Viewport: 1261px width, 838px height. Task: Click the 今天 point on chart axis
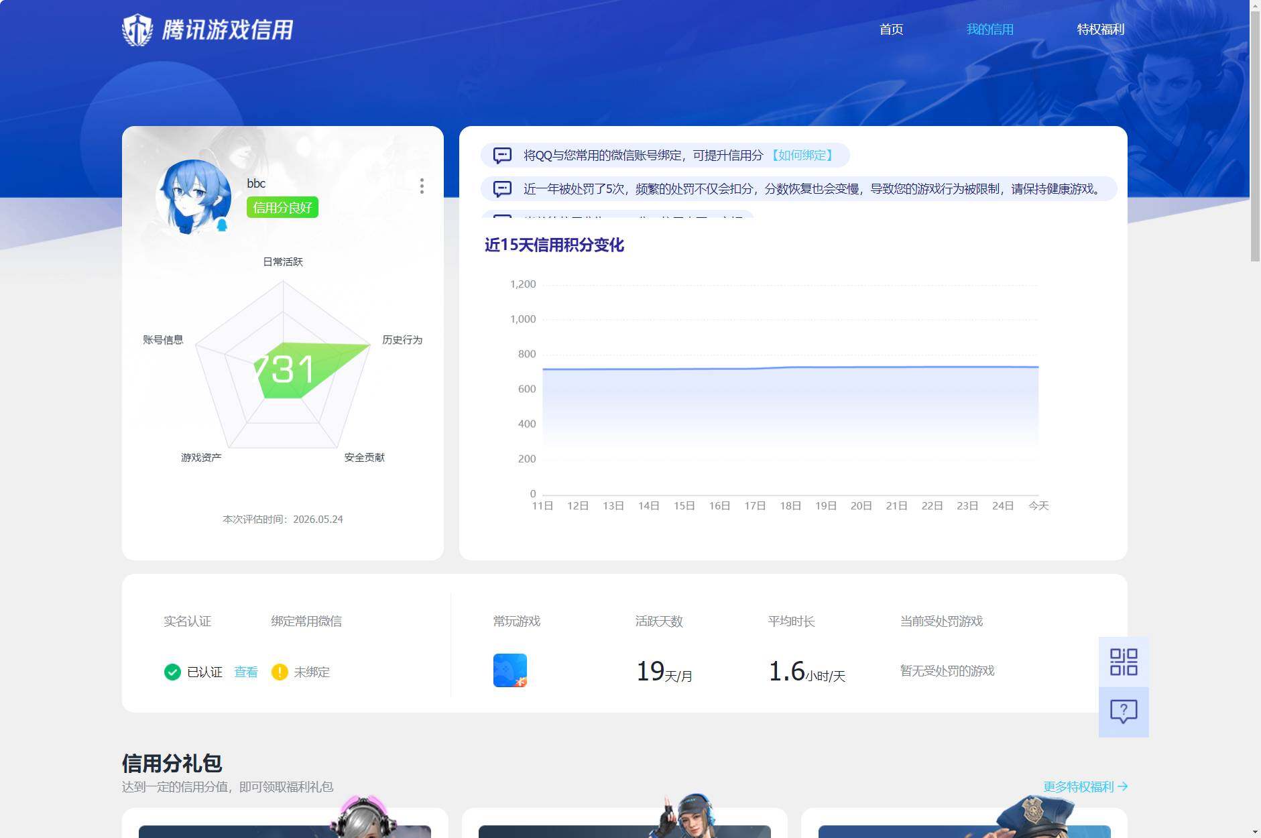click(1038, 505)
